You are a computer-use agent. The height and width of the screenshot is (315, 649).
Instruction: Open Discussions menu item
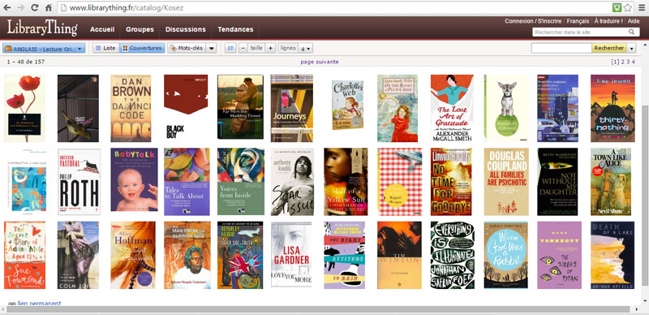point(186,29)
